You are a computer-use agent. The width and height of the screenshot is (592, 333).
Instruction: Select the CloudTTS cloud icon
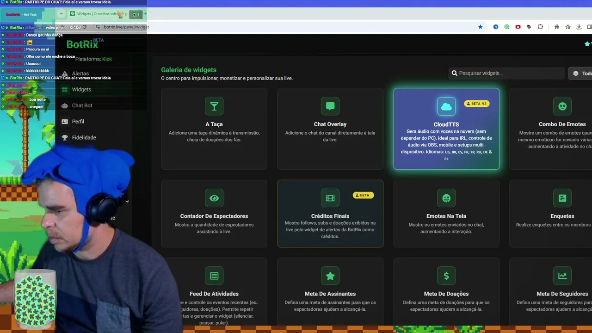point(446,106)
